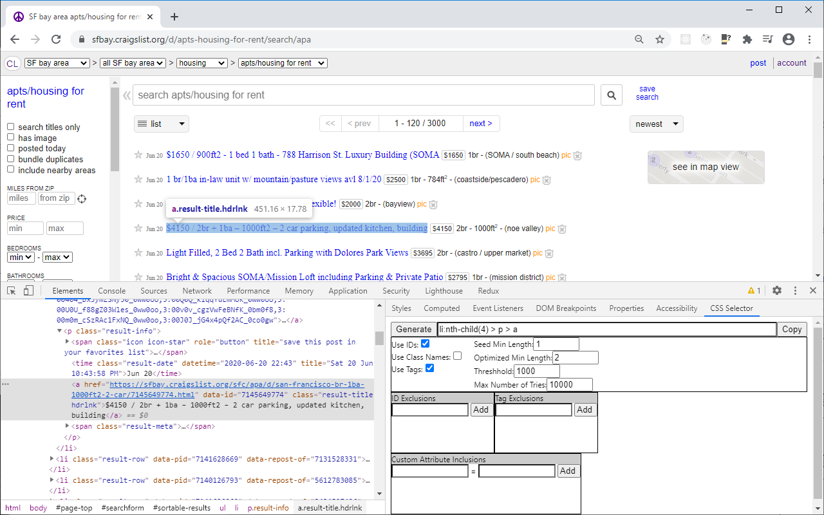Favorite the $1650 Harrison St listing star
This screenshot has width=824, height=515.
[138, 155]
